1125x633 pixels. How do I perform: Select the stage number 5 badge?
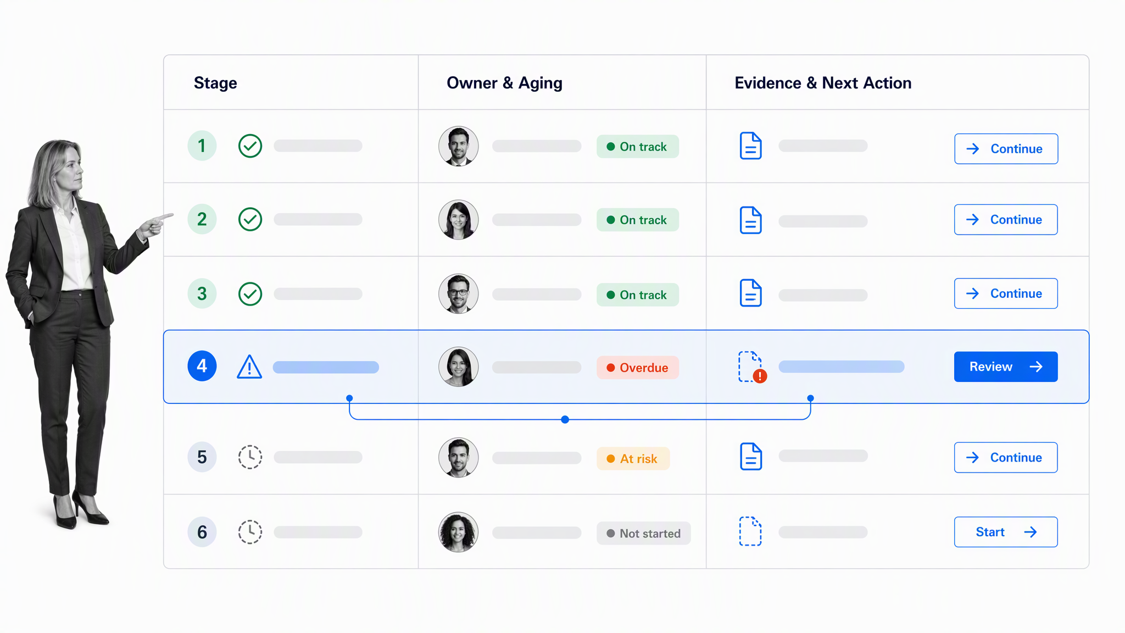click(202, 457)
